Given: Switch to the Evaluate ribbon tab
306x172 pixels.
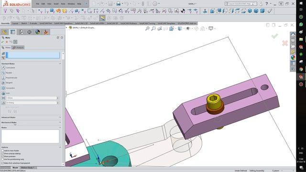Looking at the screenshot, I should (33, 23).
